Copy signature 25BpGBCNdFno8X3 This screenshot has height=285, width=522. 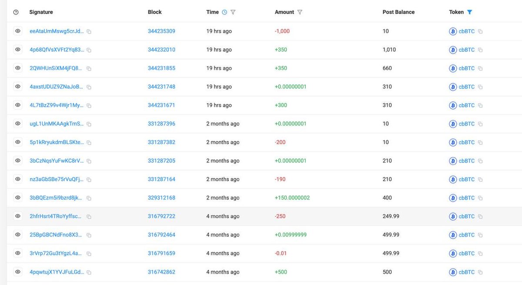coord(89,235)
